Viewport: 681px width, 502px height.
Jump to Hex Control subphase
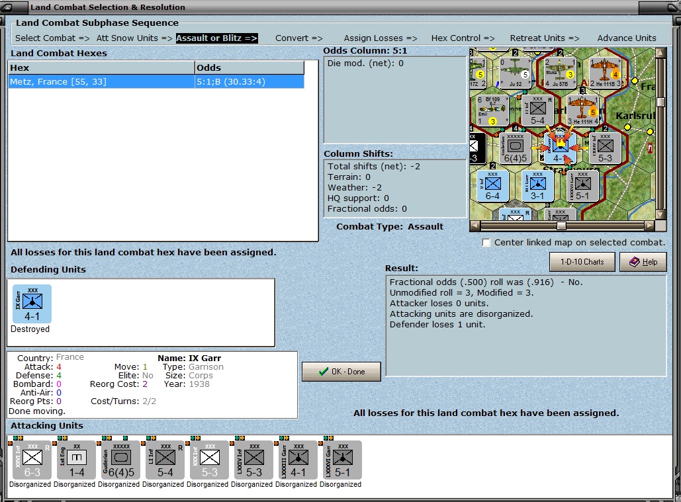[x=463, y=38]
